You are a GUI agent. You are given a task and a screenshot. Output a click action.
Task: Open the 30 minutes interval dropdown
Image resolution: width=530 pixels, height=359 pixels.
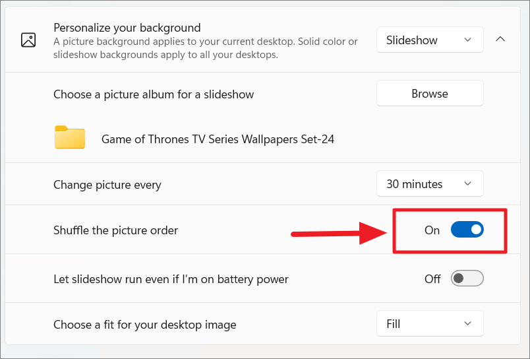(x=430, y=183)
